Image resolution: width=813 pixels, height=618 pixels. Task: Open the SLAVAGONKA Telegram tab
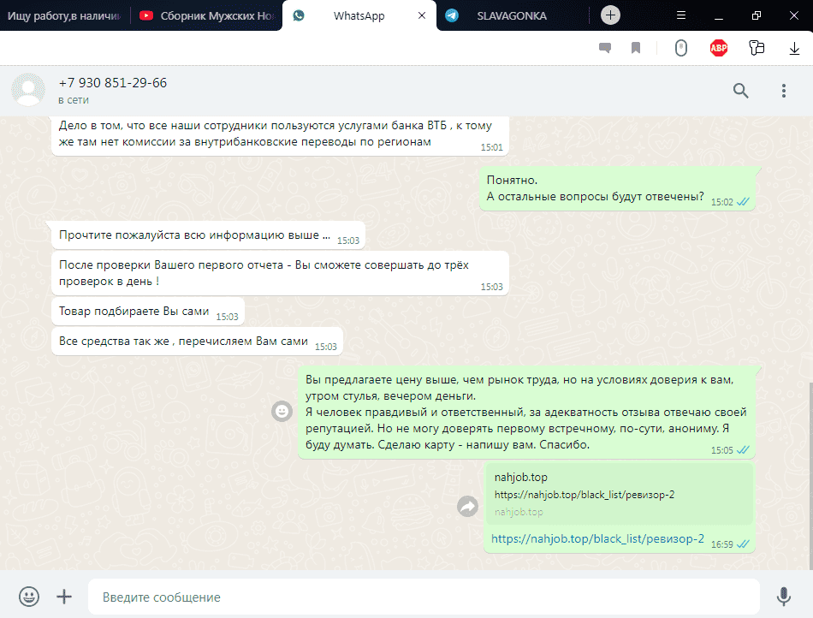(513, 15)
